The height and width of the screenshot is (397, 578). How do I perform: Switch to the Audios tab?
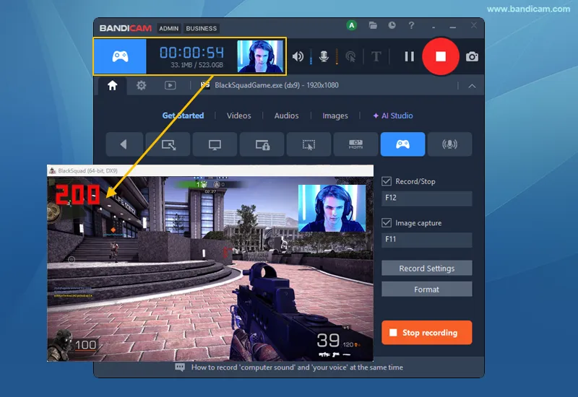pyautogui.click(x=286, y=115)
